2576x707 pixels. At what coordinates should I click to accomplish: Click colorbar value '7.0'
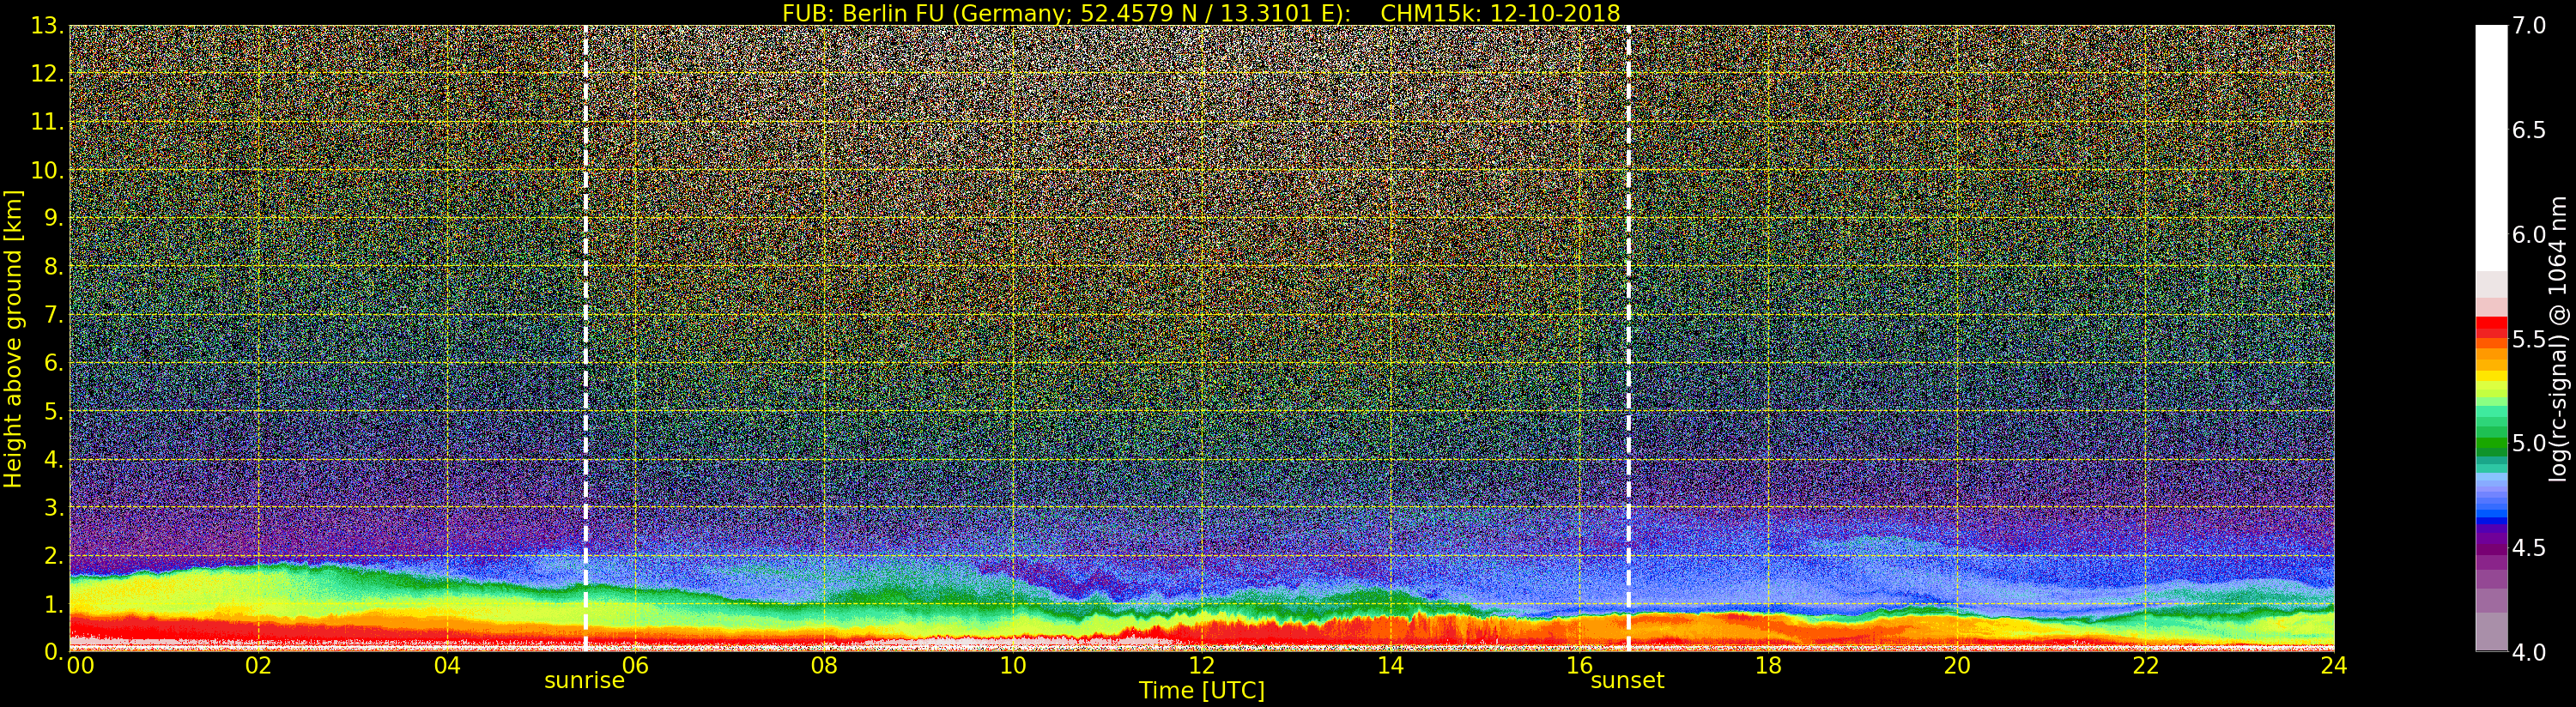2529,26
